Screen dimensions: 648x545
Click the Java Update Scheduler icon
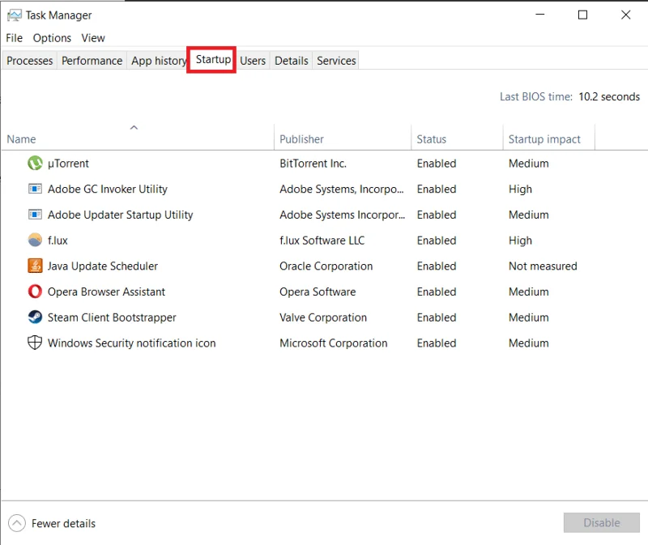tap(35, 266)
